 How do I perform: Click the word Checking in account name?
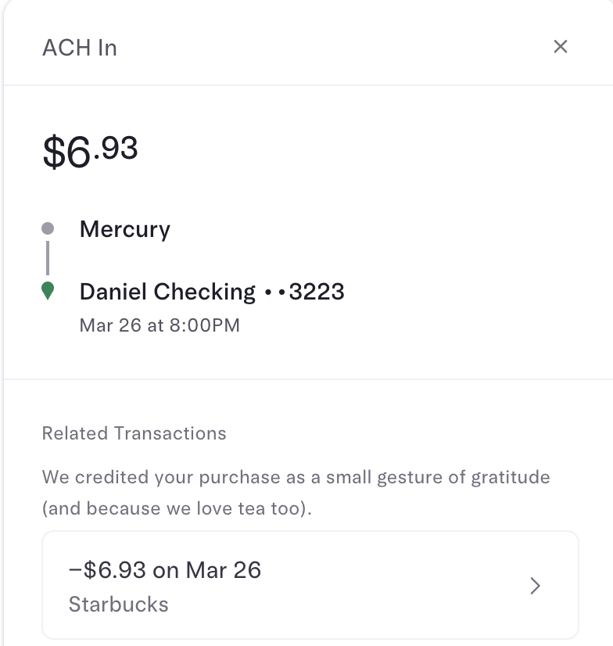205,292
